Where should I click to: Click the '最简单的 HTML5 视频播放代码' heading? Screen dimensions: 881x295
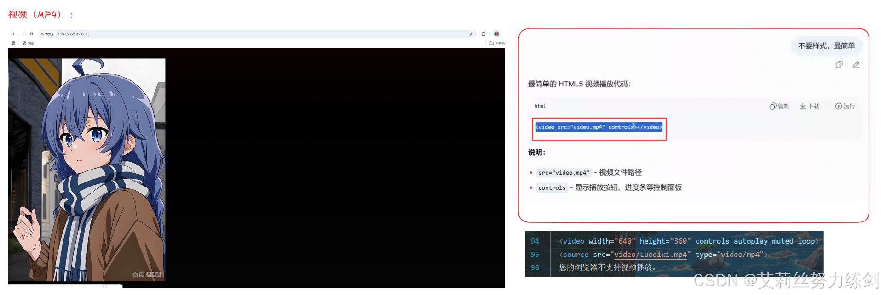(579, 84)
